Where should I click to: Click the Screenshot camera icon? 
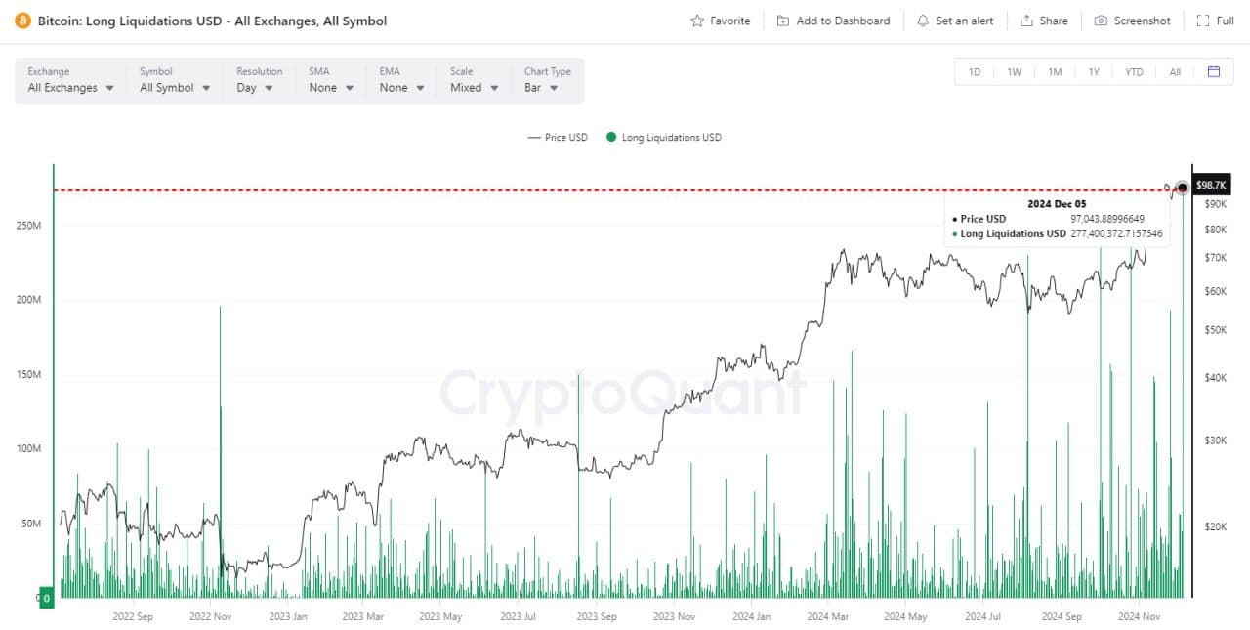click(1101, 21)
